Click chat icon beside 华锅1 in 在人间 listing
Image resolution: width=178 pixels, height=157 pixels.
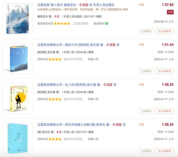[x=97, y=99]
